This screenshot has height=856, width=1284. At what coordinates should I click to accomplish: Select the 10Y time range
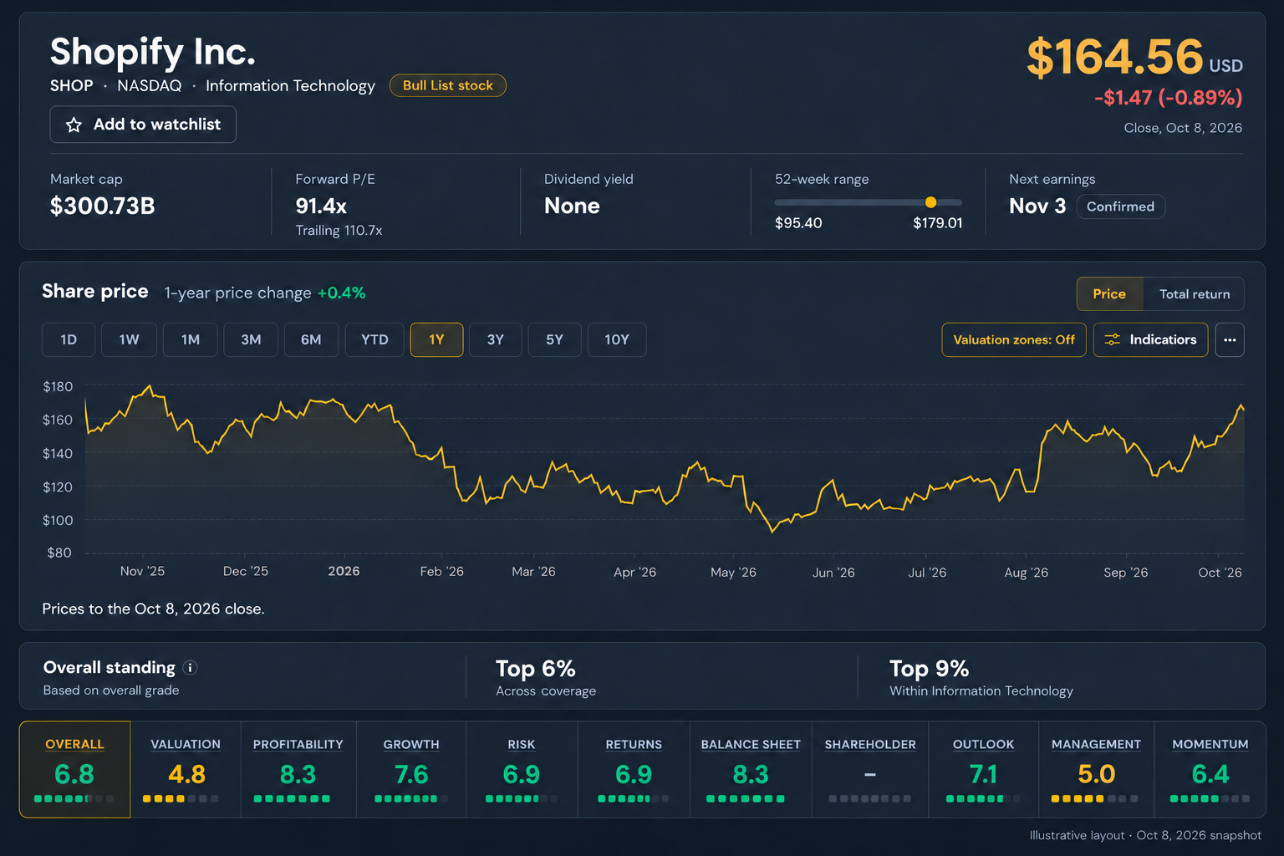tap(617, 339)
